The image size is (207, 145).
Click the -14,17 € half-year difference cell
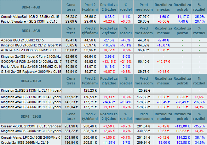[x=182, y=17]
